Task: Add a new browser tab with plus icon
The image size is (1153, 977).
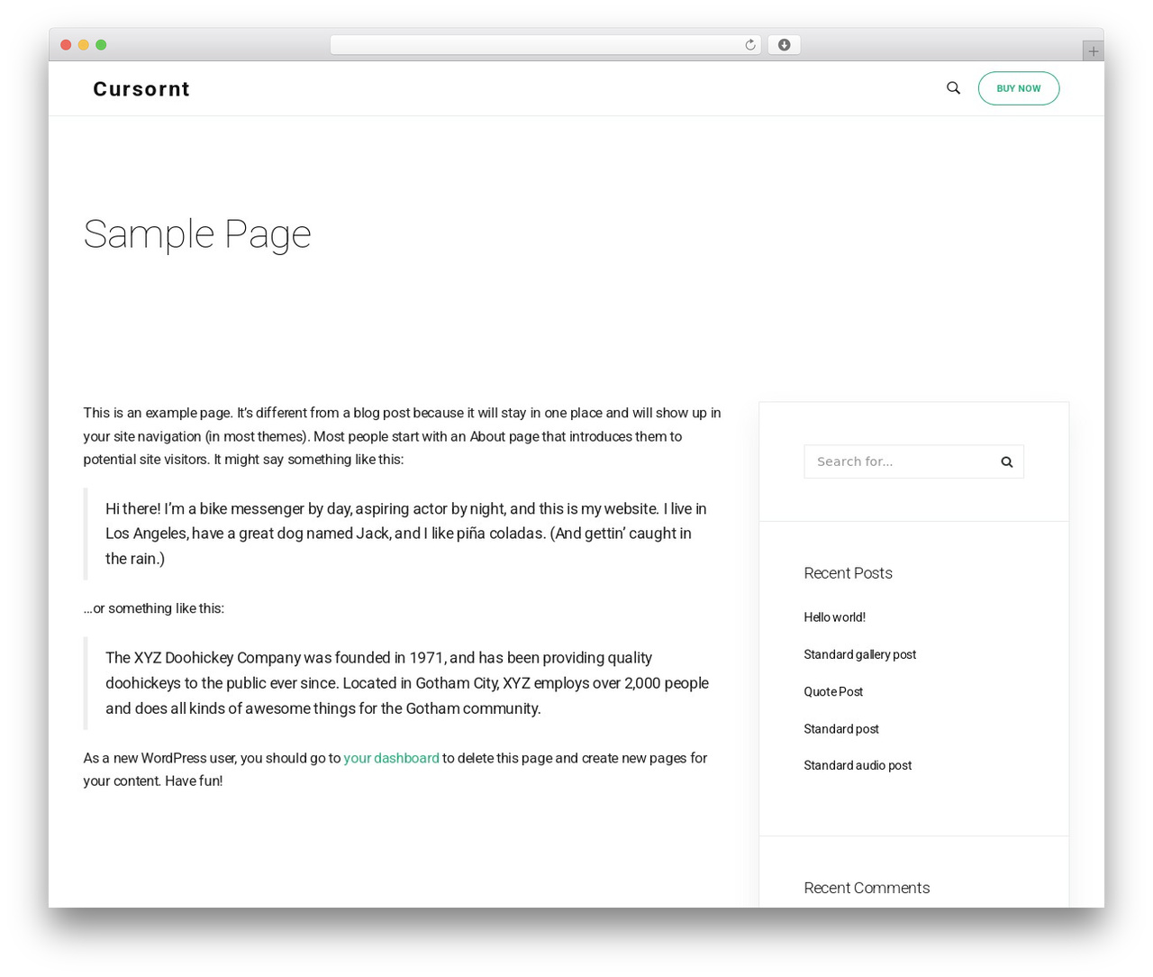Action: (1093, 51)
